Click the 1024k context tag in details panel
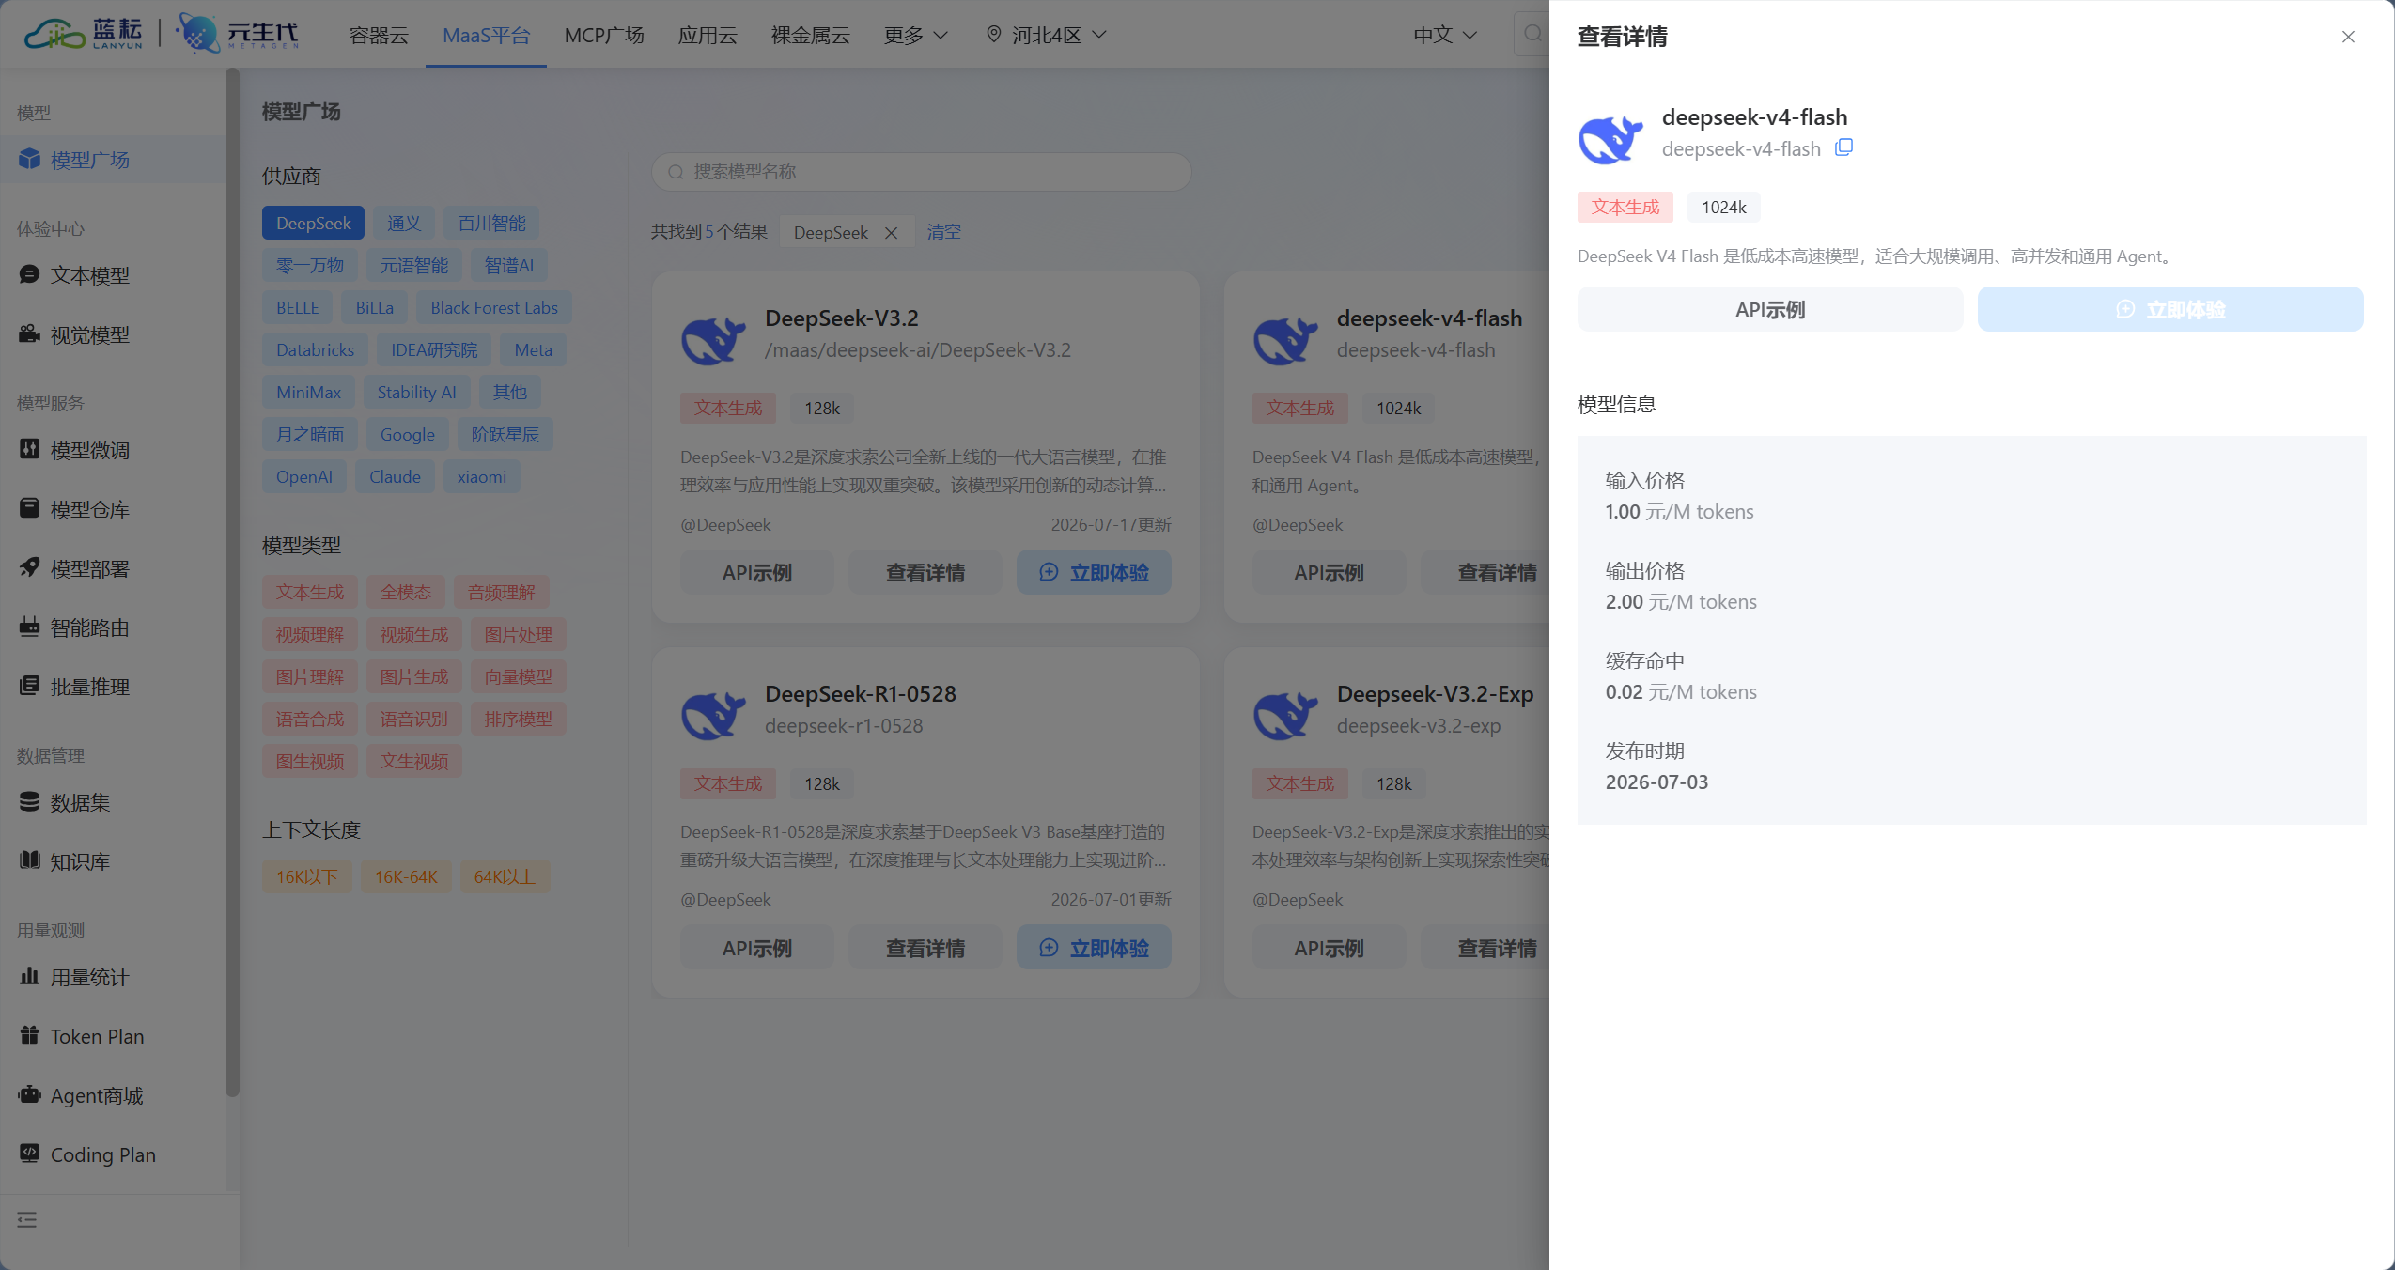Viewport: 2395px width, 1270px height. [1723, 207]
